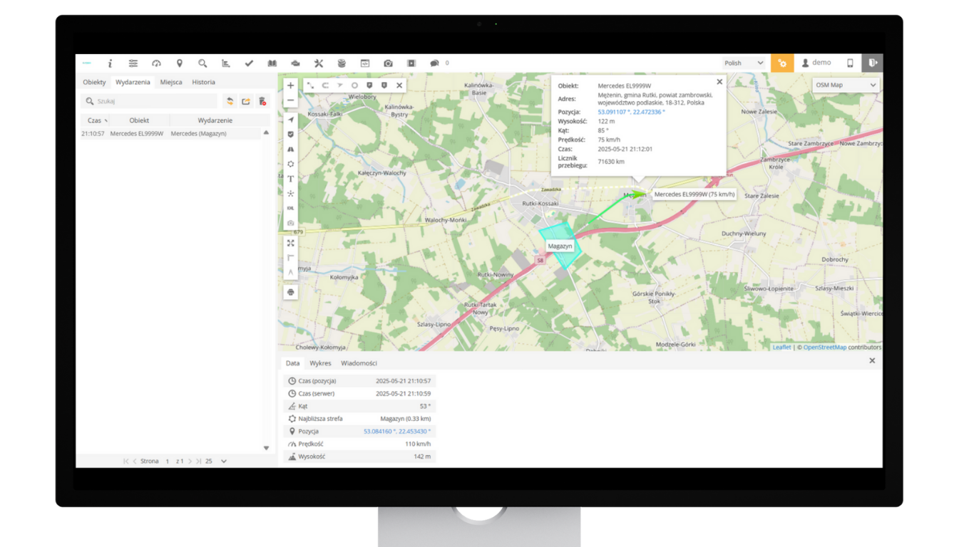Screen dimensions: 974x547
Task: Click the camera icon in top toolbar
Action: (x=388, y=63)
